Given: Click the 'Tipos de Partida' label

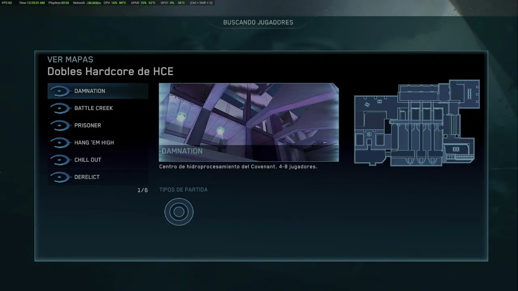Looking at the screenshot, I should 183,190.
